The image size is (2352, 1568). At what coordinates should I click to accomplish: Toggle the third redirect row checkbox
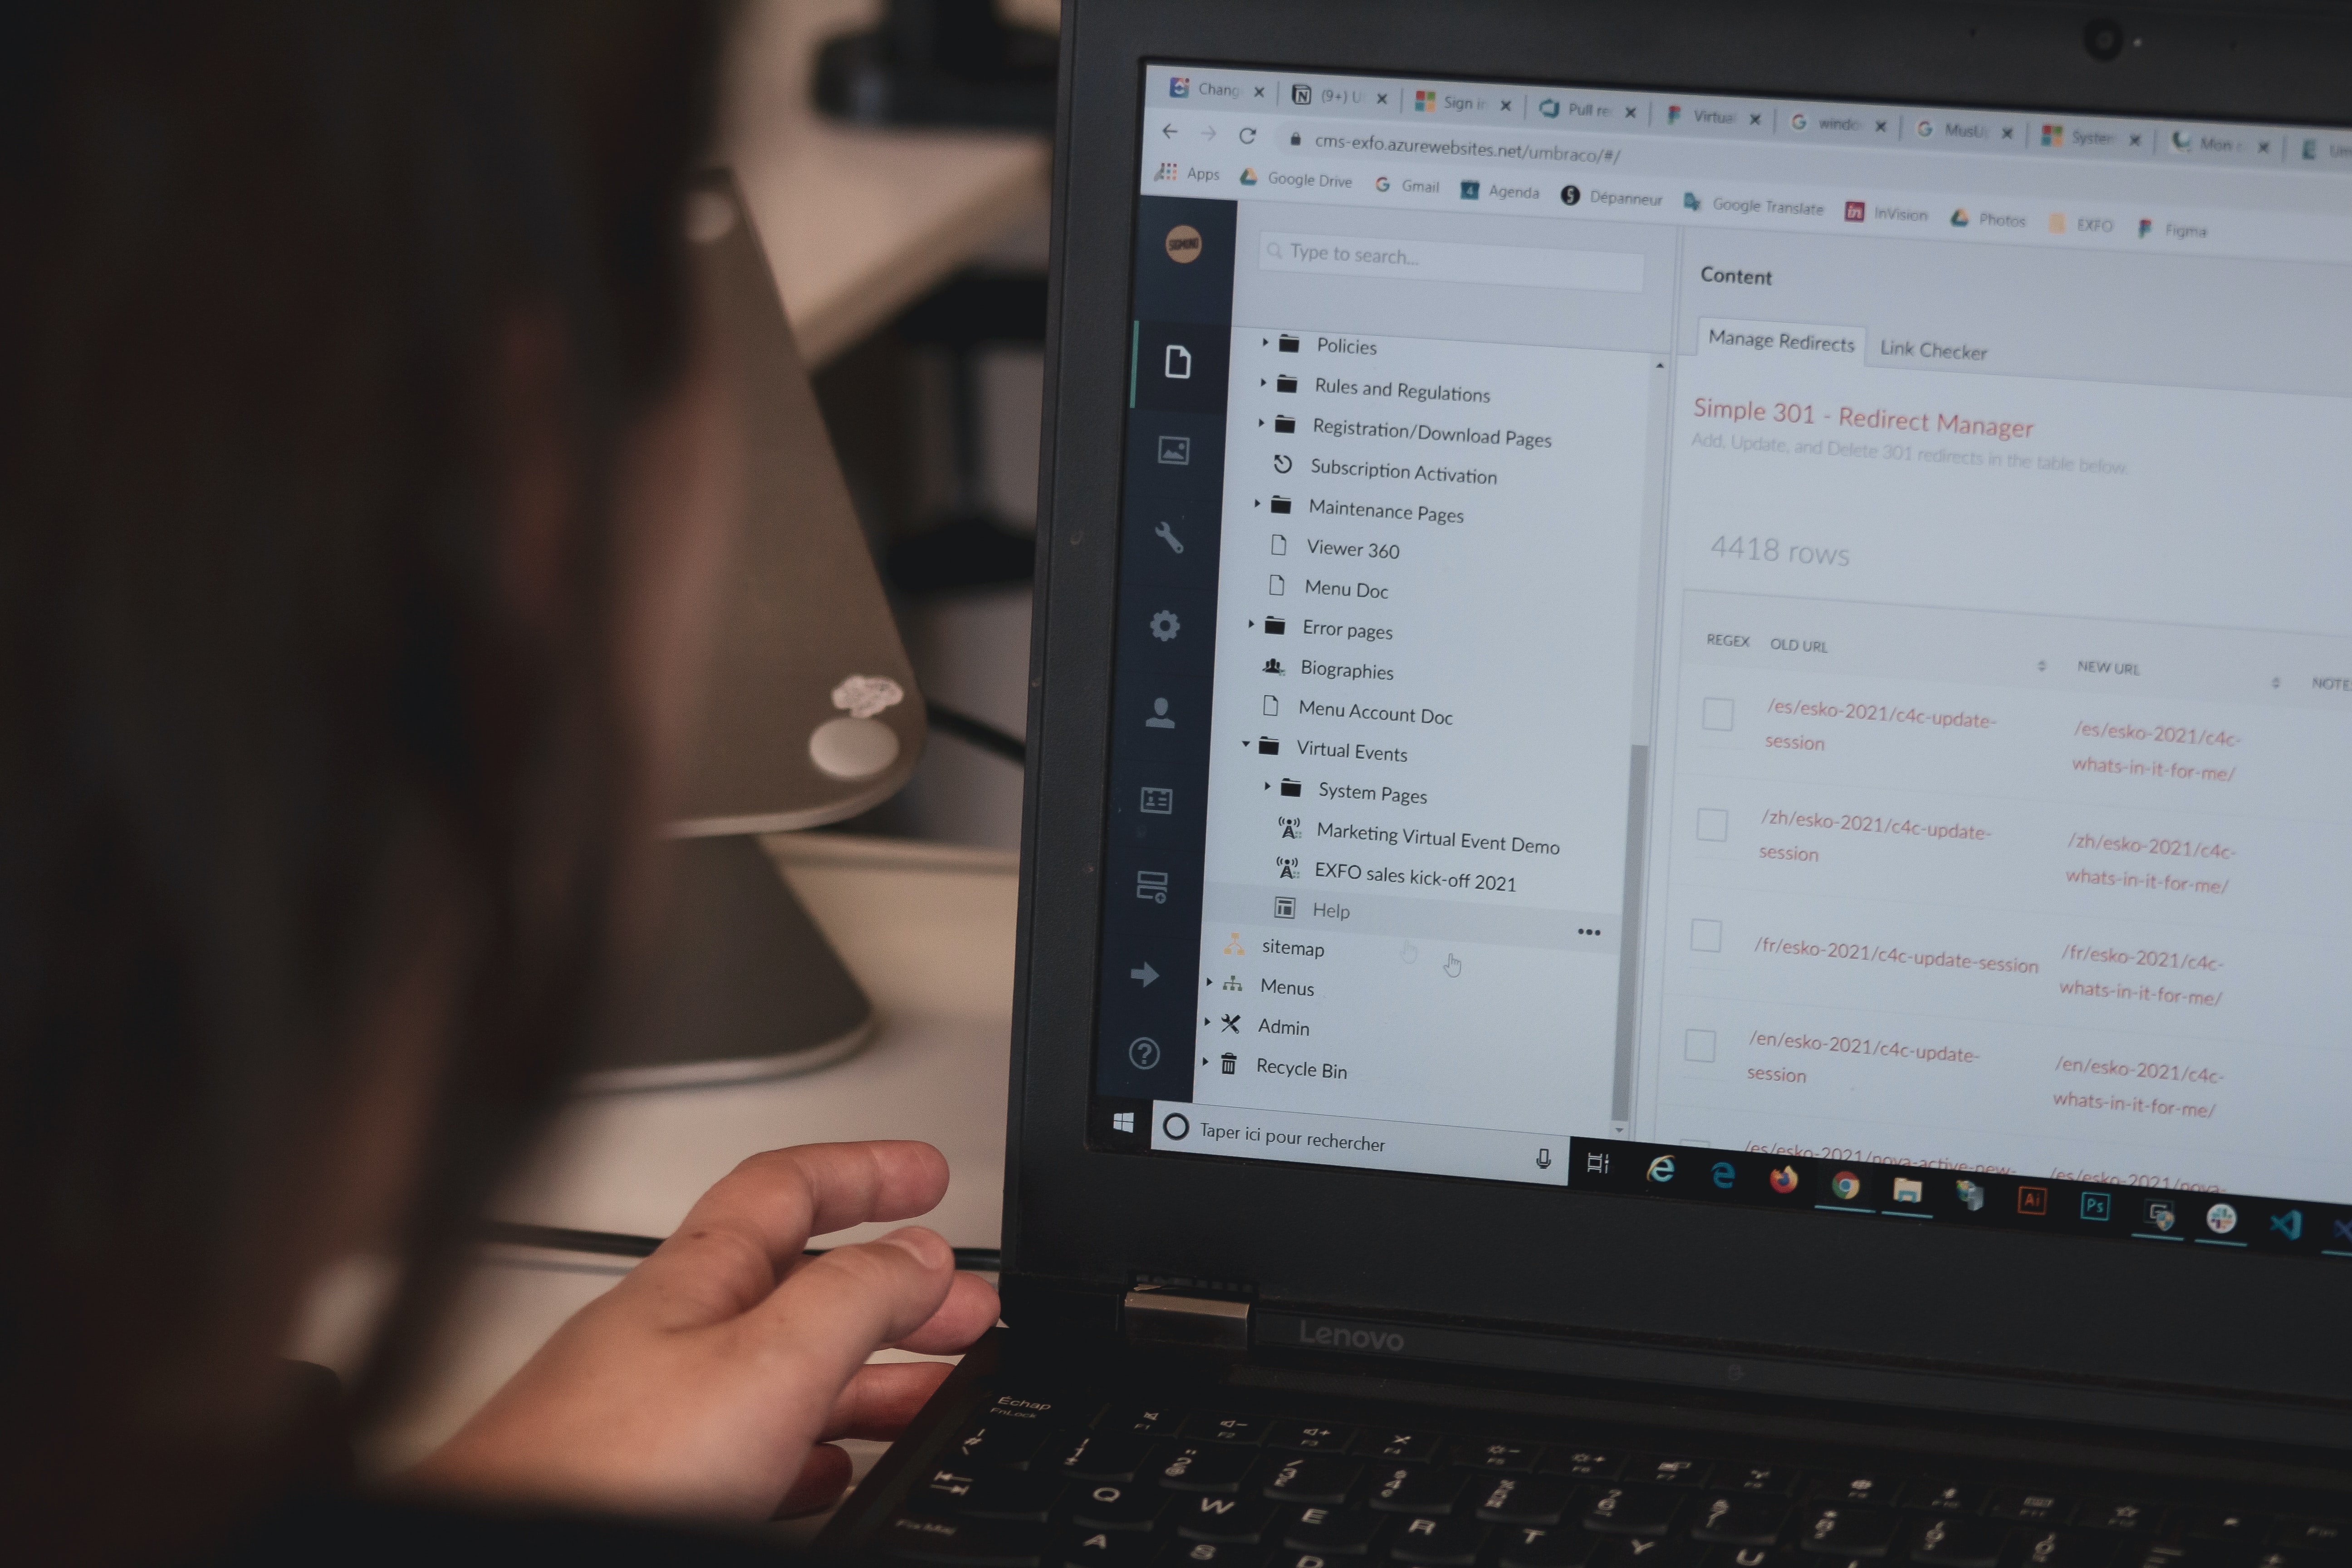click(1706, 938)
